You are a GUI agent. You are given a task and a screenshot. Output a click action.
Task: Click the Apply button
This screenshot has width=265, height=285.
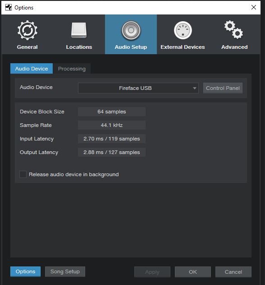click(152, 272)
